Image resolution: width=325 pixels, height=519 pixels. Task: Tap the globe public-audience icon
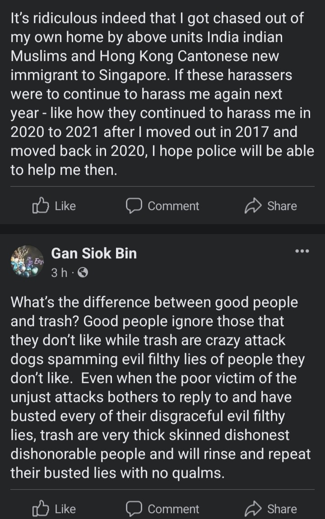click(83, 273)
